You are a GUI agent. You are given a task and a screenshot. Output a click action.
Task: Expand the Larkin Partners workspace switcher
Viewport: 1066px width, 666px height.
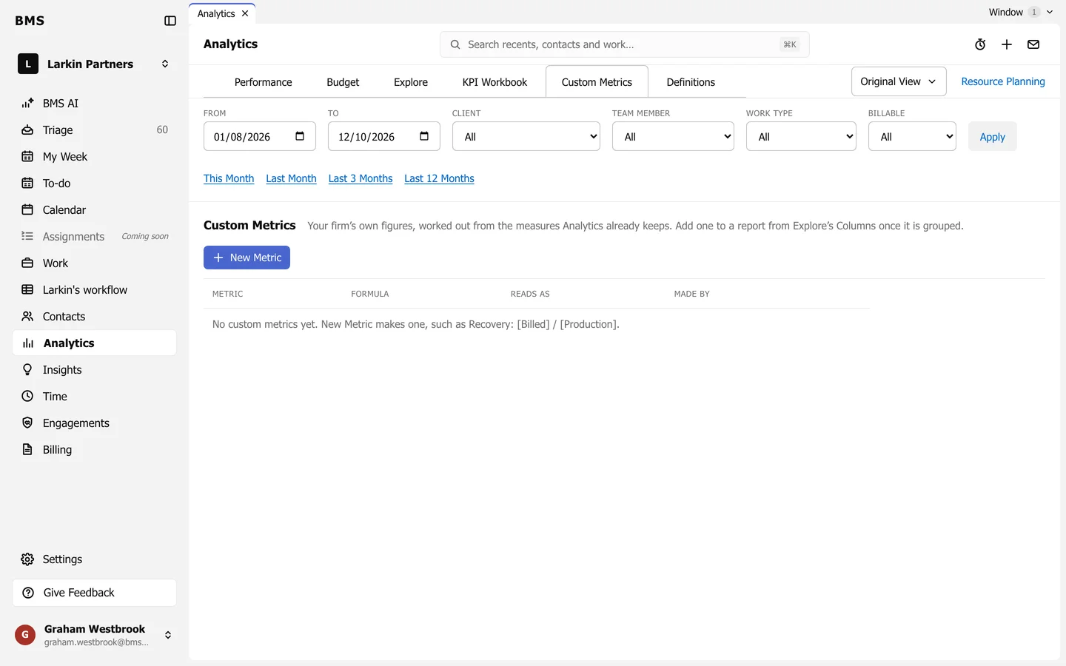pyautogui.click(x=165, y=64)
